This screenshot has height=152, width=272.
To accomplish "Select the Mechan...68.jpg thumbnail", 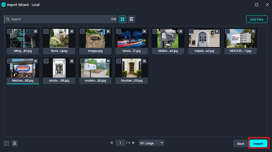I will 23,69.
